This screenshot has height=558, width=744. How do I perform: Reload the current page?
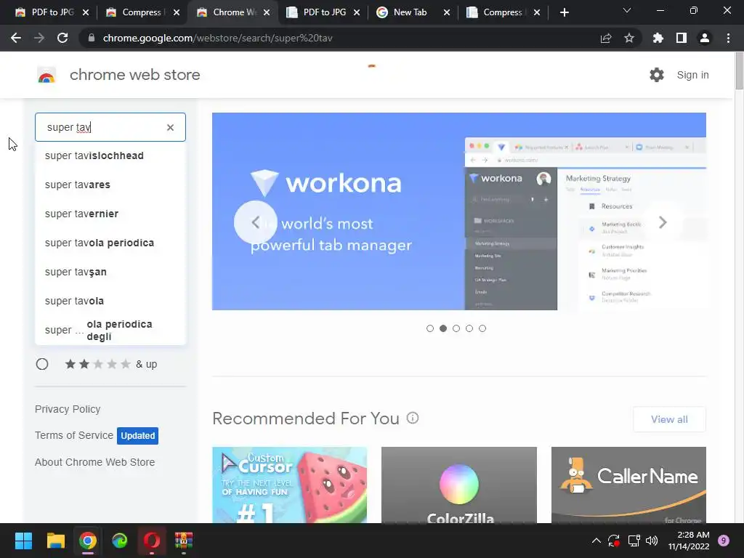click(62, 38)
